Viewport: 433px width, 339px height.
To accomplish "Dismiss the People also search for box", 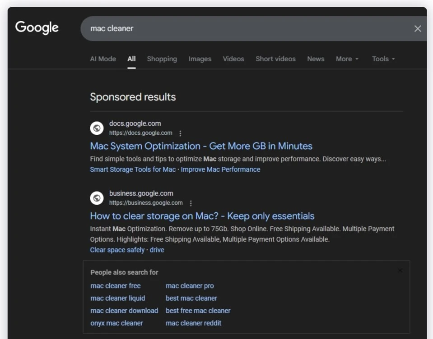I will (x=400, y=270).
